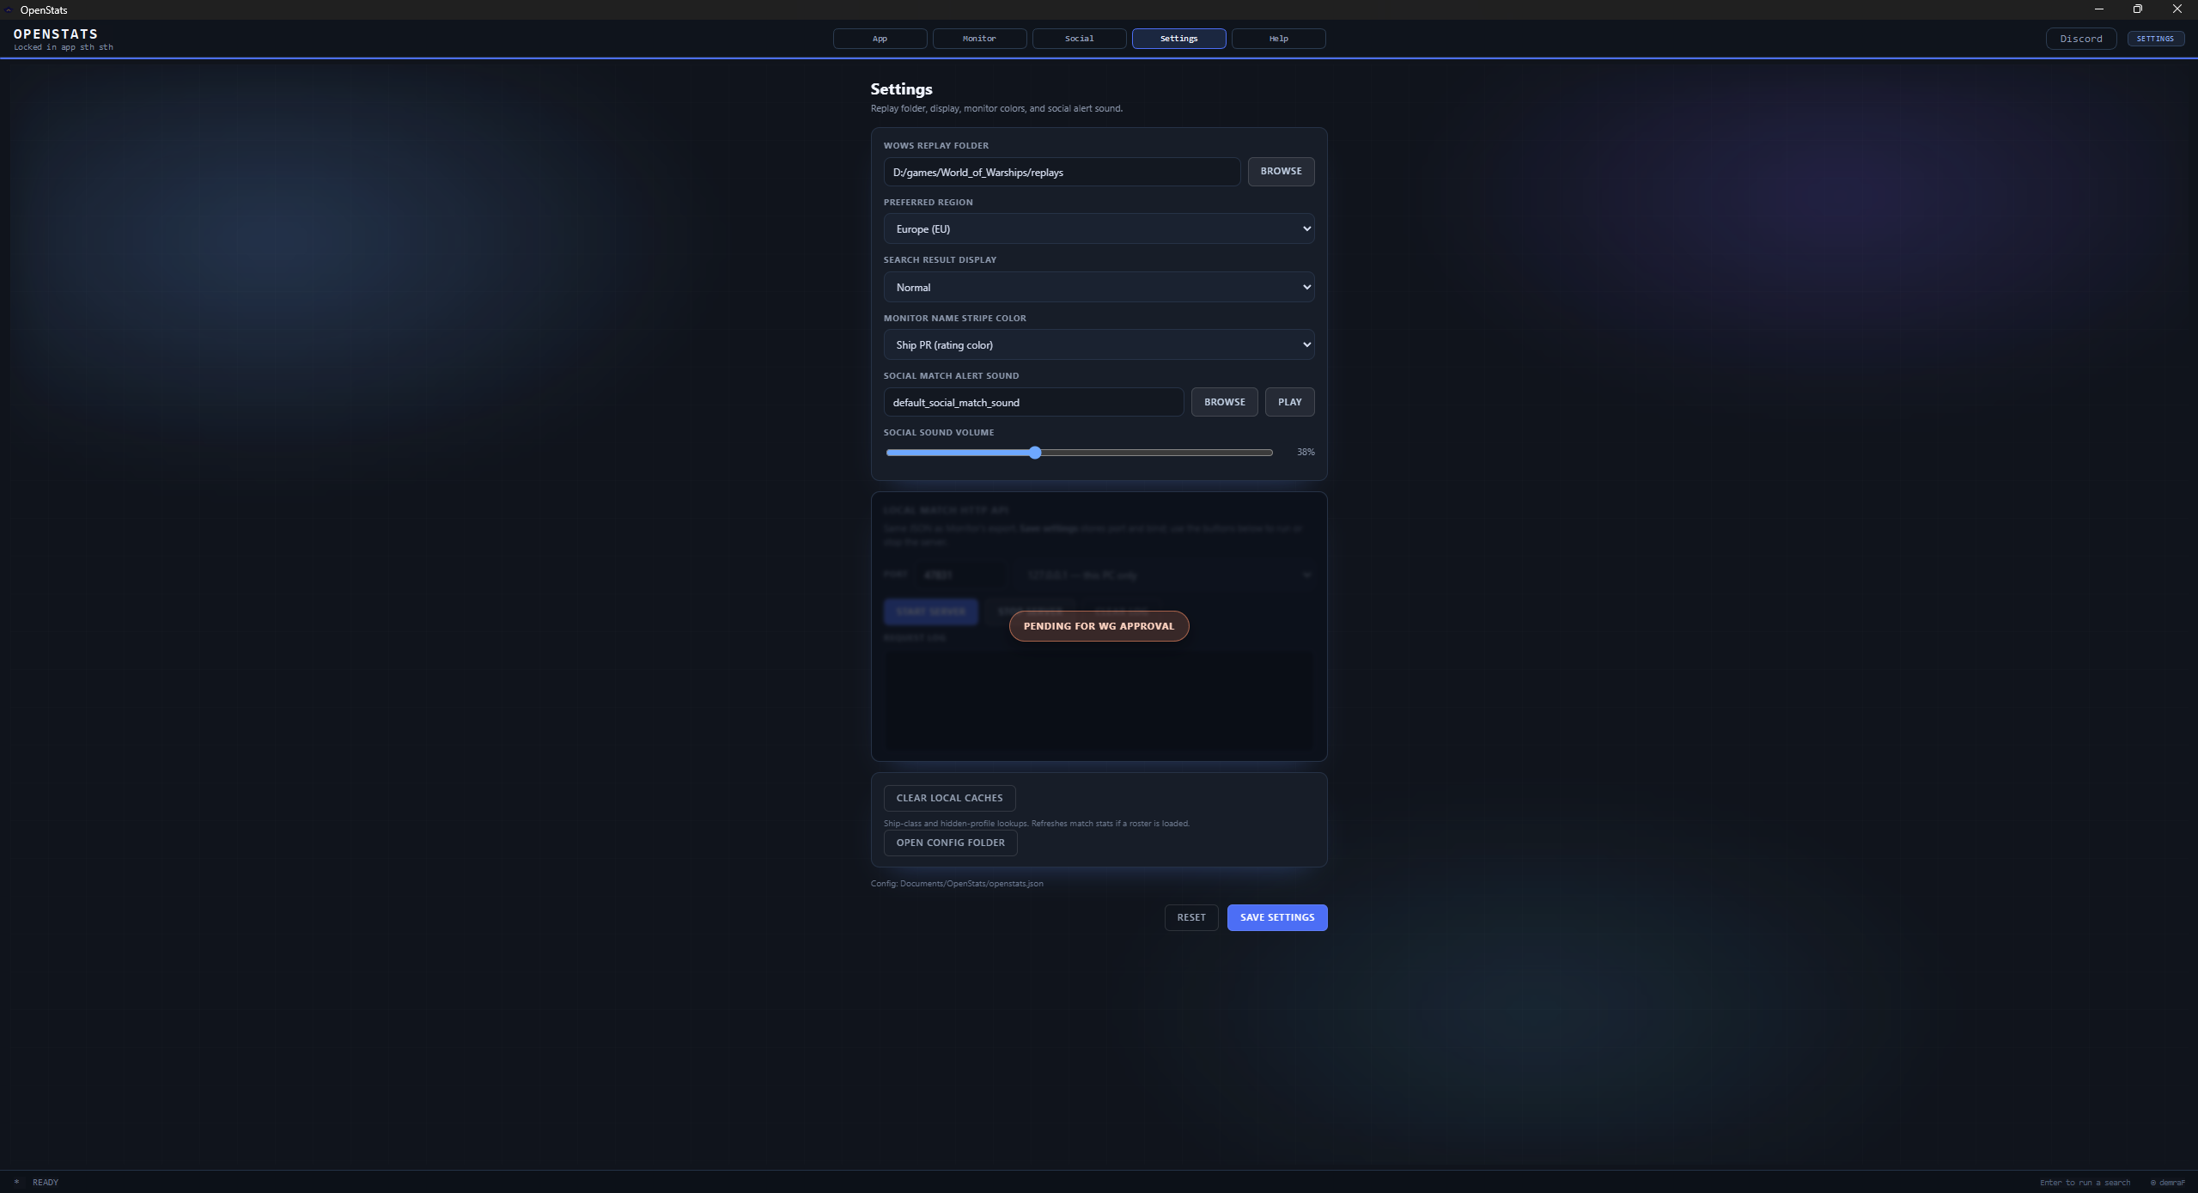Viewport: 2198px width, 1193px height.
Task: Switch to the App tab
Action: (879, 38)
